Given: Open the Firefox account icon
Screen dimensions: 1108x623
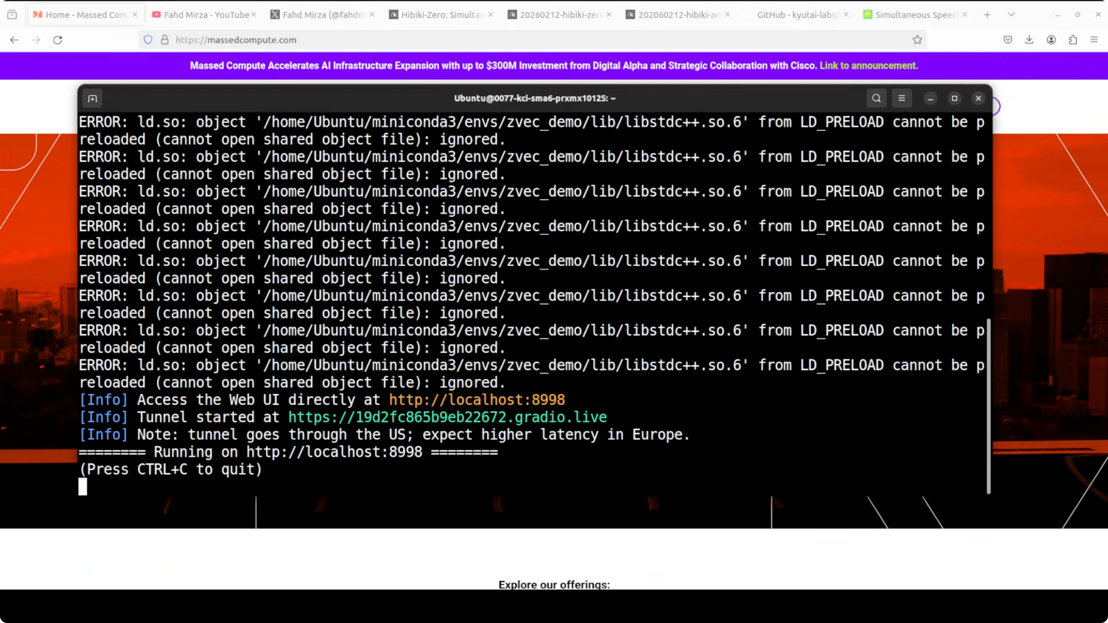Looking at the screenshot, I should click(1051, 40).
